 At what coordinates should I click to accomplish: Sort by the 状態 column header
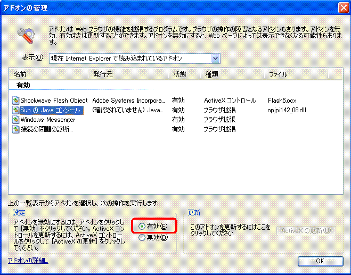[184, 74]
